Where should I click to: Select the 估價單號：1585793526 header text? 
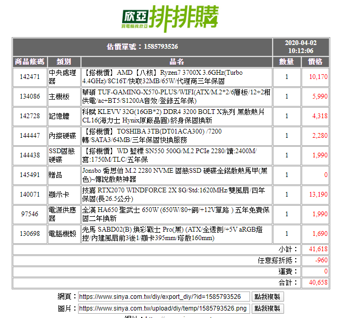point(142,47)
